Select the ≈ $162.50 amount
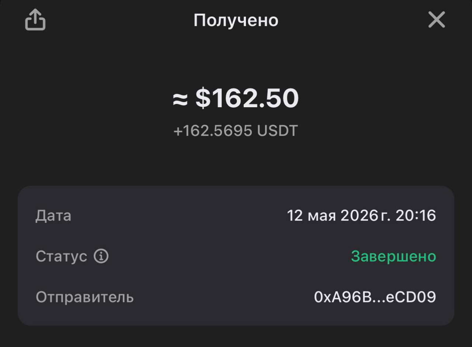The image size is (472, 347). tap(236, 99)
